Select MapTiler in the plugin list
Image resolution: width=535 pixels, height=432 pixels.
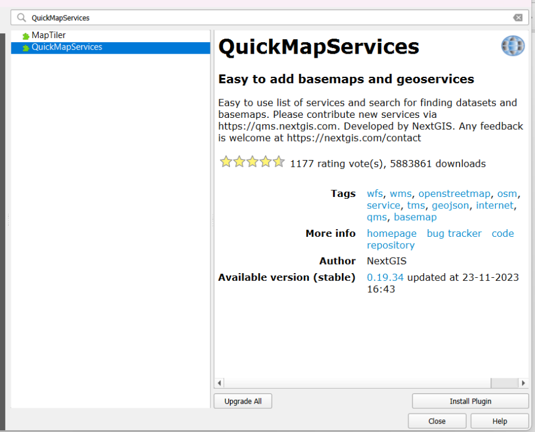(48, 36)
